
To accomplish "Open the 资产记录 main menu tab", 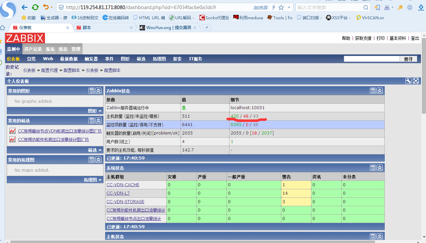I will (x=33, y=49).
